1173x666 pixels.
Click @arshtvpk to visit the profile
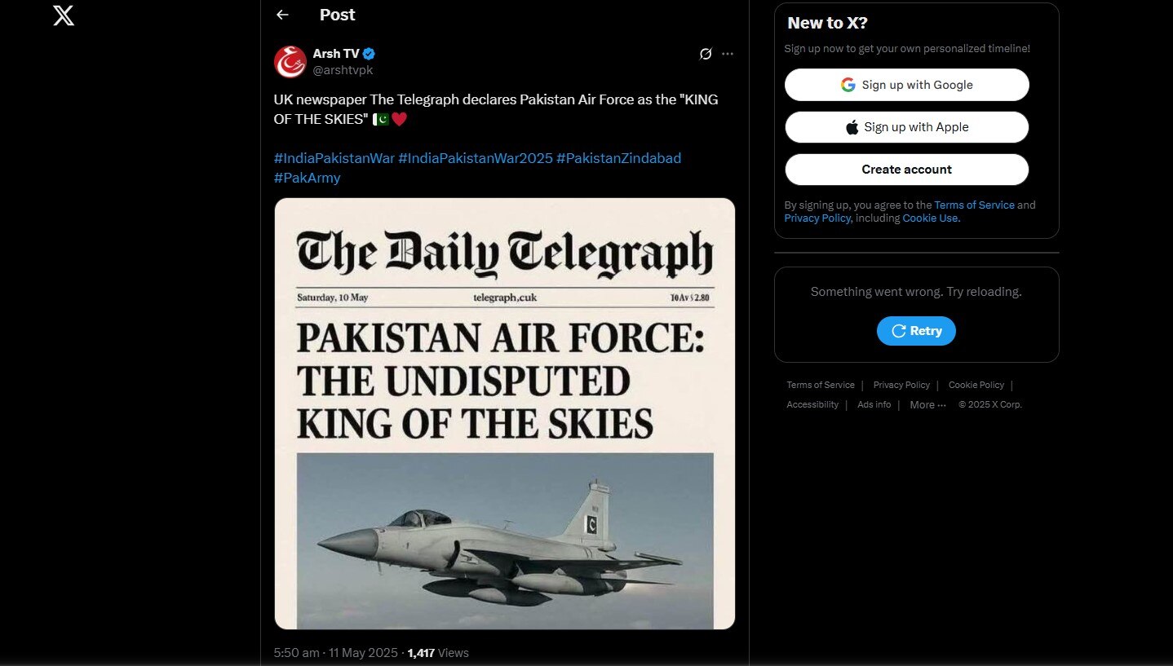coord(343,69)
